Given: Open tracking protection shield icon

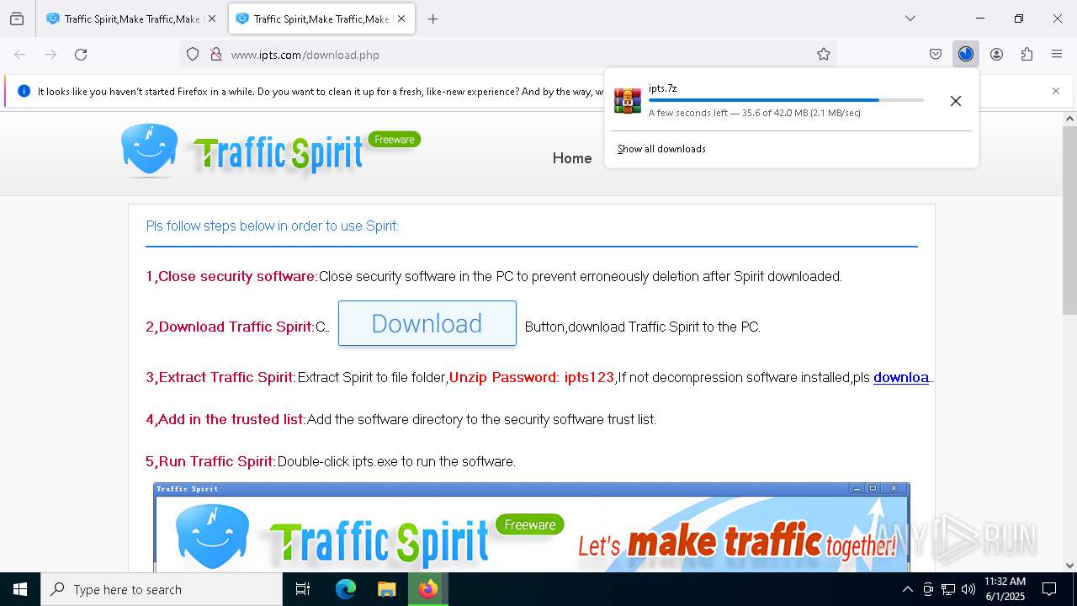Looking at the screenshot, I should pos(193,55).
